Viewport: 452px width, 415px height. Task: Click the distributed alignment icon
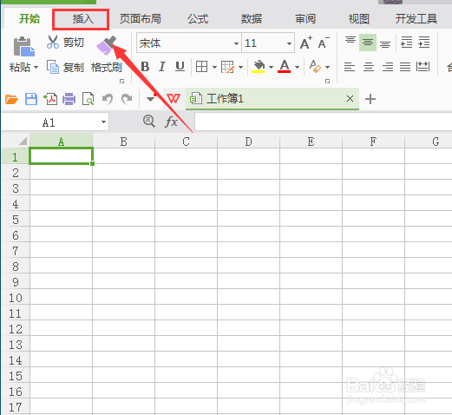coord(423,67)
